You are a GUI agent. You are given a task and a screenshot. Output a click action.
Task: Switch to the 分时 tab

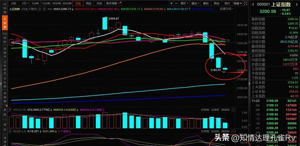click(x=13, y=3)
